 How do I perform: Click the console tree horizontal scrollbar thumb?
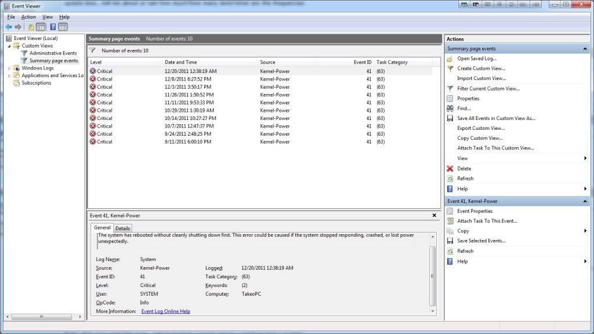[x=41, y=317]
